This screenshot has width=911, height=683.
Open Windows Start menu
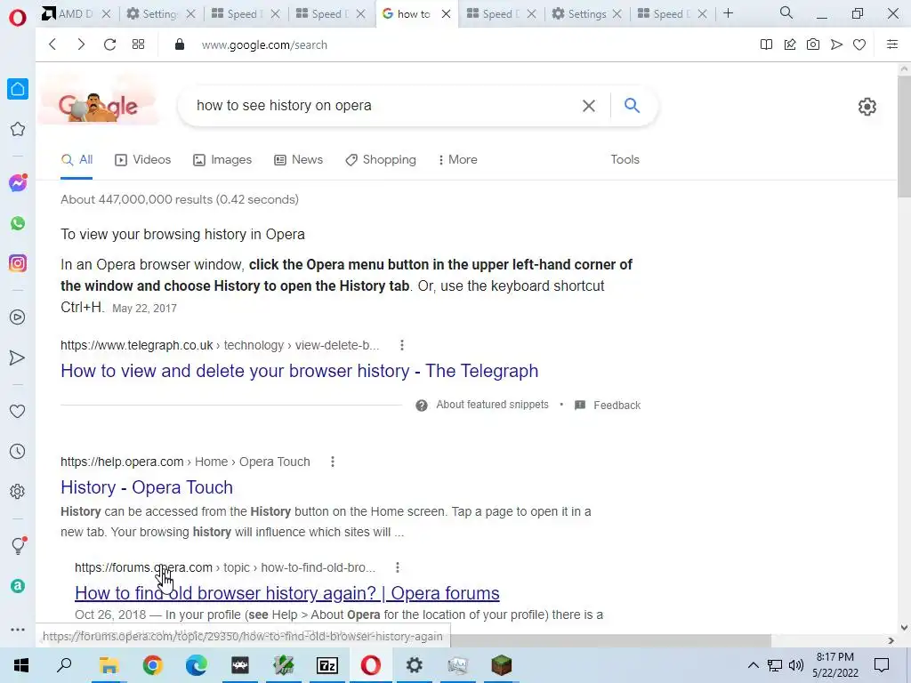point(21,665)
